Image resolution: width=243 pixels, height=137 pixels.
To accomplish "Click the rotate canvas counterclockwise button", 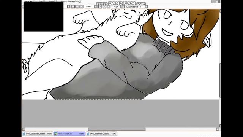I will point(100,6).
